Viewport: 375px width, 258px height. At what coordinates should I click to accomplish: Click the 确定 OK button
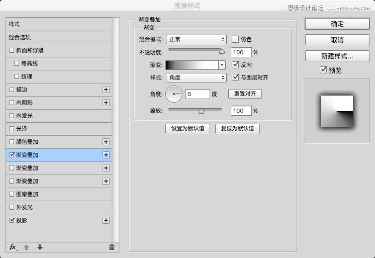tap(337, 24)
